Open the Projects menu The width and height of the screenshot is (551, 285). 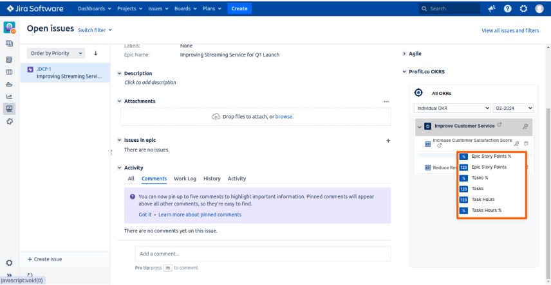click(x=129, y=8)
